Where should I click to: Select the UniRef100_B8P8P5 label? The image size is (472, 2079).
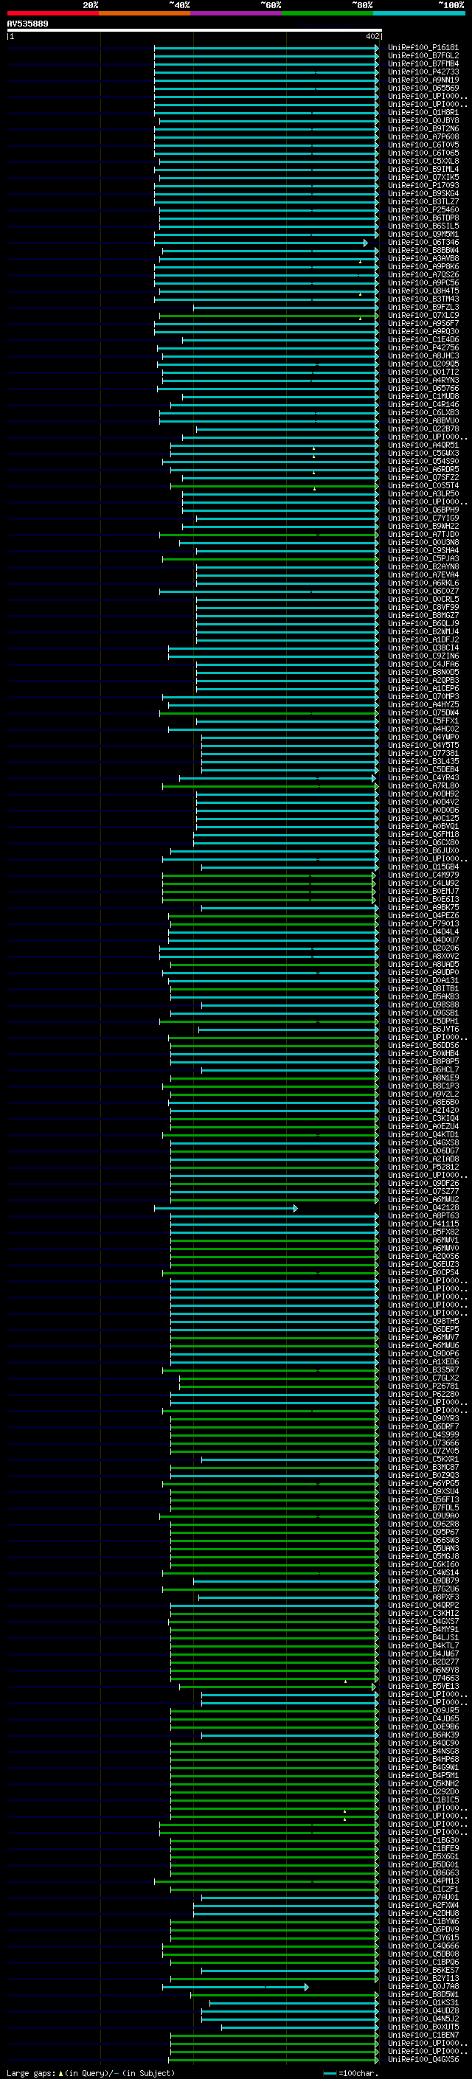(x=423, y=1061)
